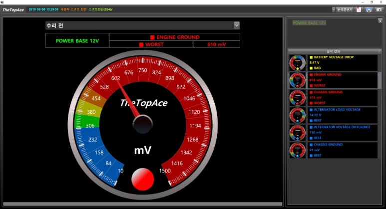Image resolution: width=386 pixels, height=209 pixels.
Task: Click the POWER BASE 12V cell beside ENGINE GROUND
Action: [x=77, y=40]
